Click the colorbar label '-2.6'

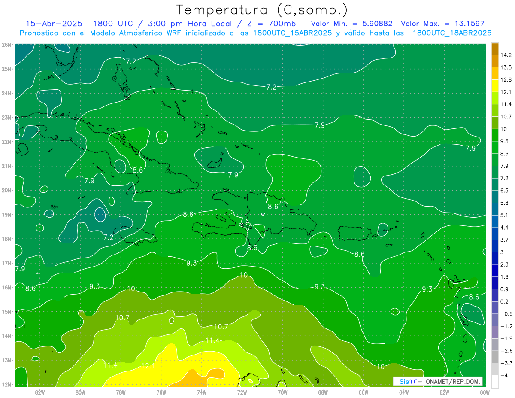click(x=506, y=351)
